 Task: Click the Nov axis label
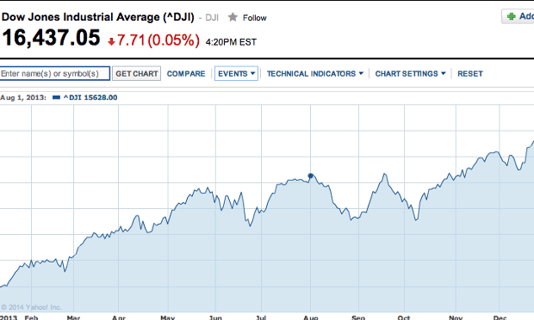click(x=456, y=317)
